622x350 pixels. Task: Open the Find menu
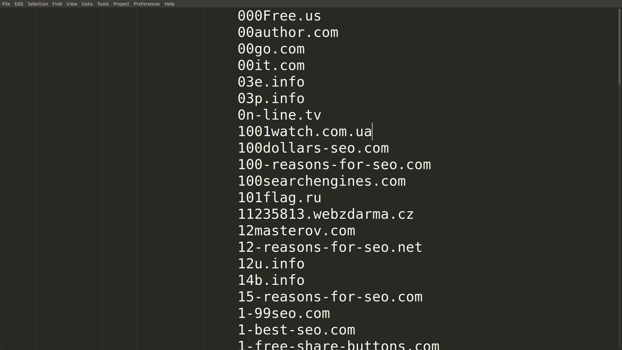(57, 4)
